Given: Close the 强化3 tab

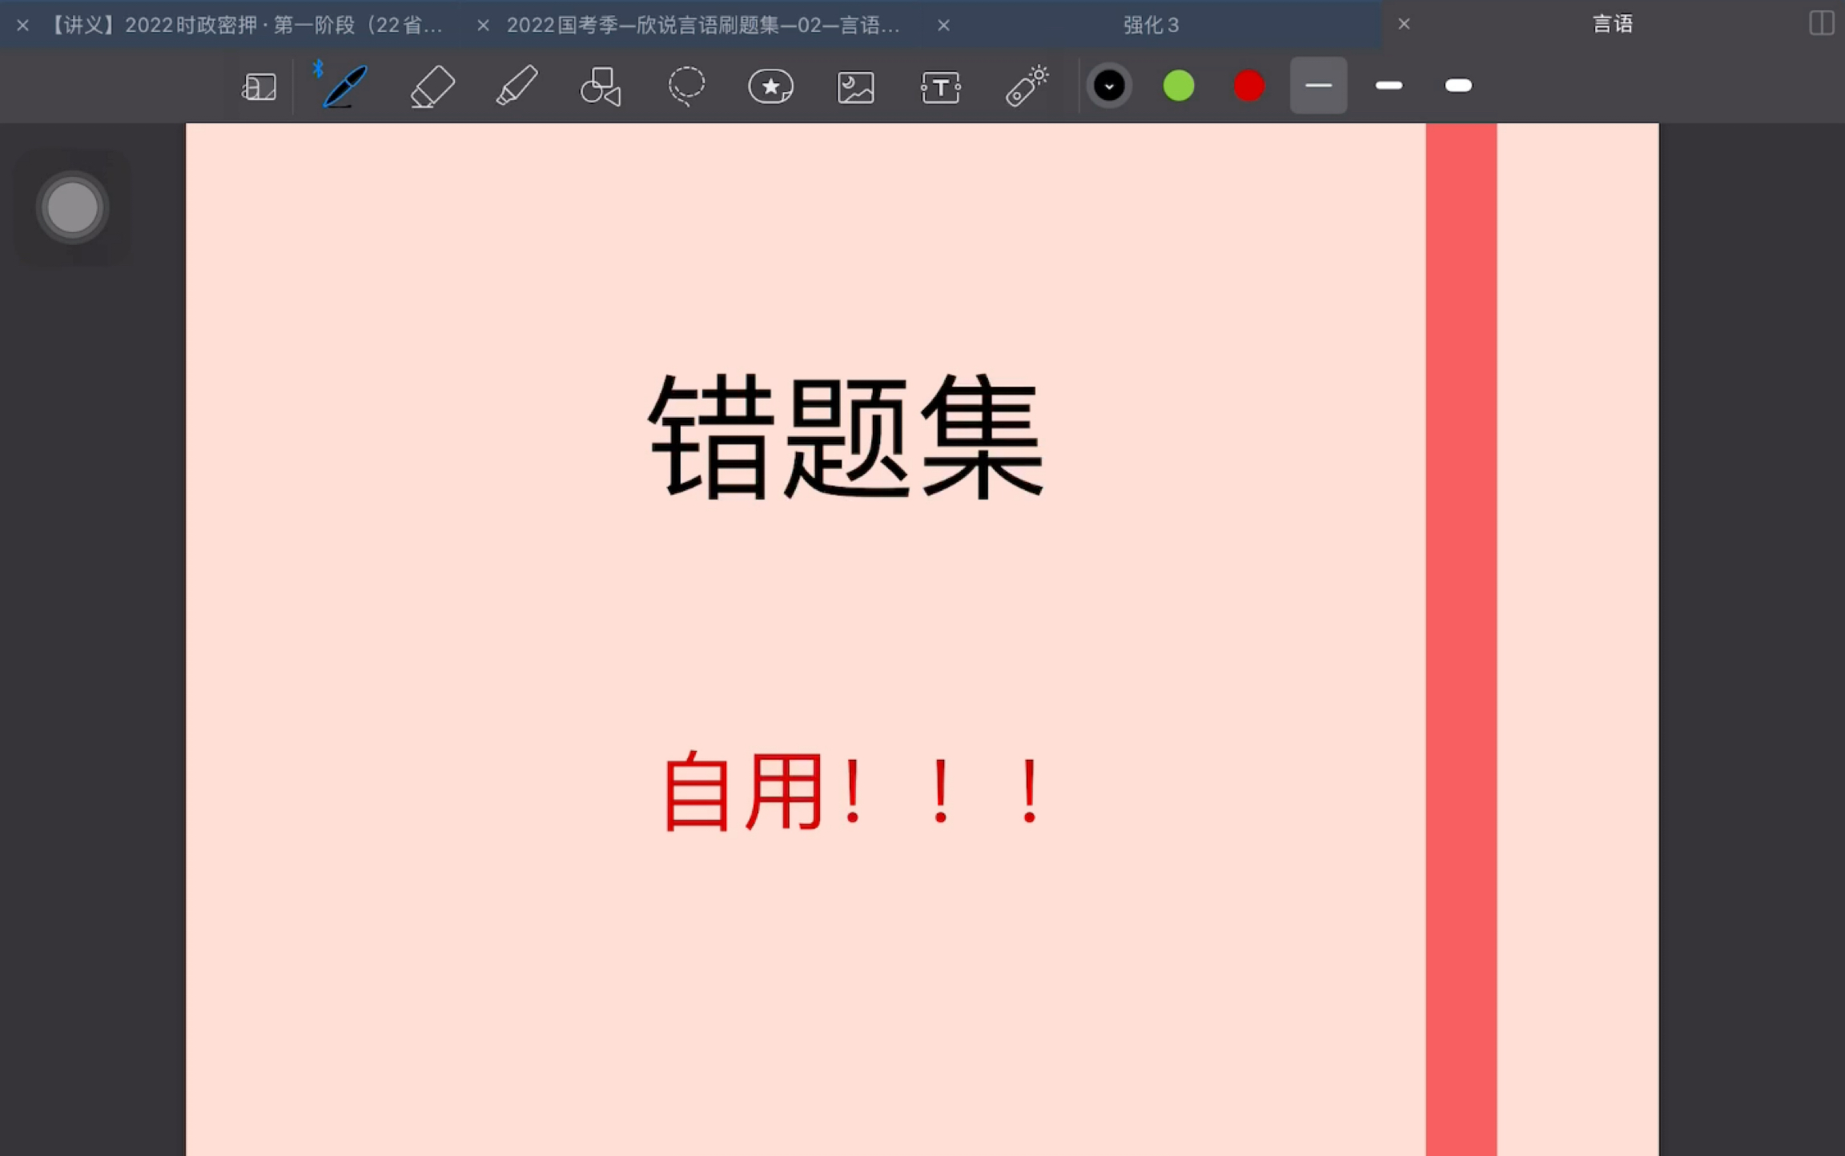Looking at the screenshot, I should point(943,25).
